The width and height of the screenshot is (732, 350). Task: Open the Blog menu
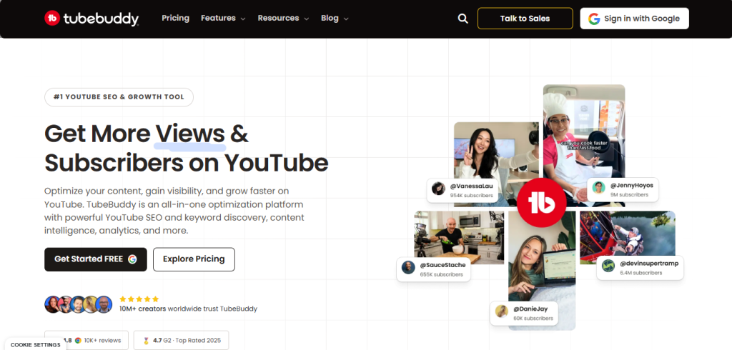tap(335, 18)
